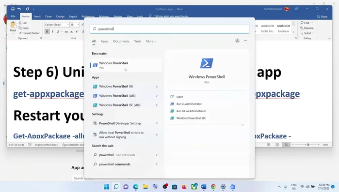Open the Calibri (Body) font name dropdown
Image resolution: width=339 pixels, height=192 pixels.
68,25
